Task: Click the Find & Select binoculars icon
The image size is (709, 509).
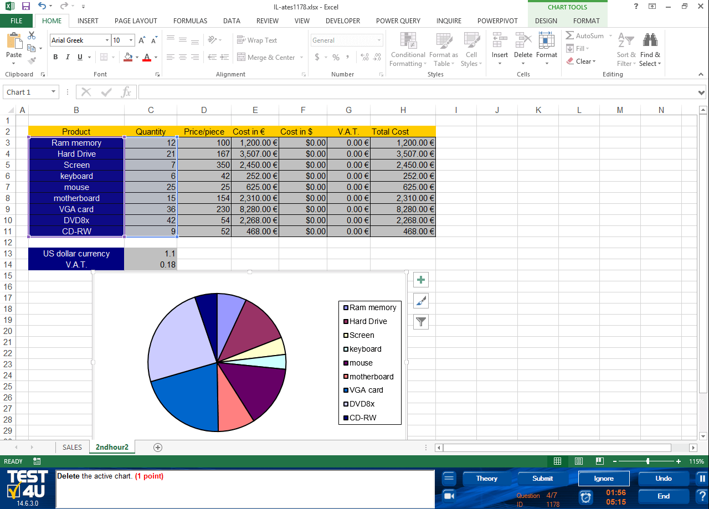Action: (x=650, y=40)
